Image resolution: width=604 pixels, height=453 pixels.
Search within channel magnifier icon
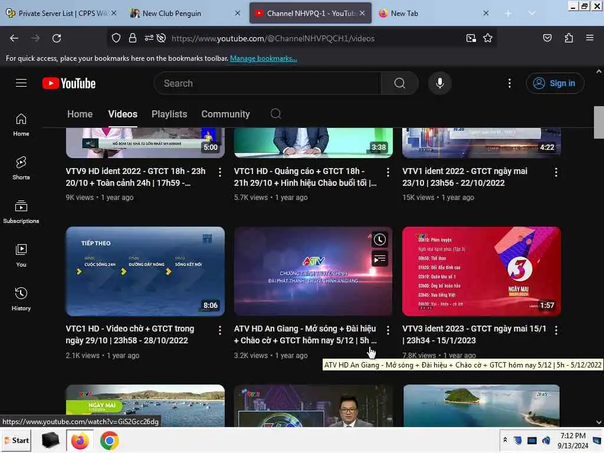275,114
